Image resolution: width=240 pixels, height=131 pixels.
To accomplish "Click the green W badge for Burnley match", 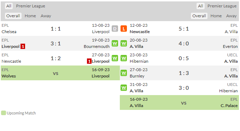I will (x=124, y=73).
